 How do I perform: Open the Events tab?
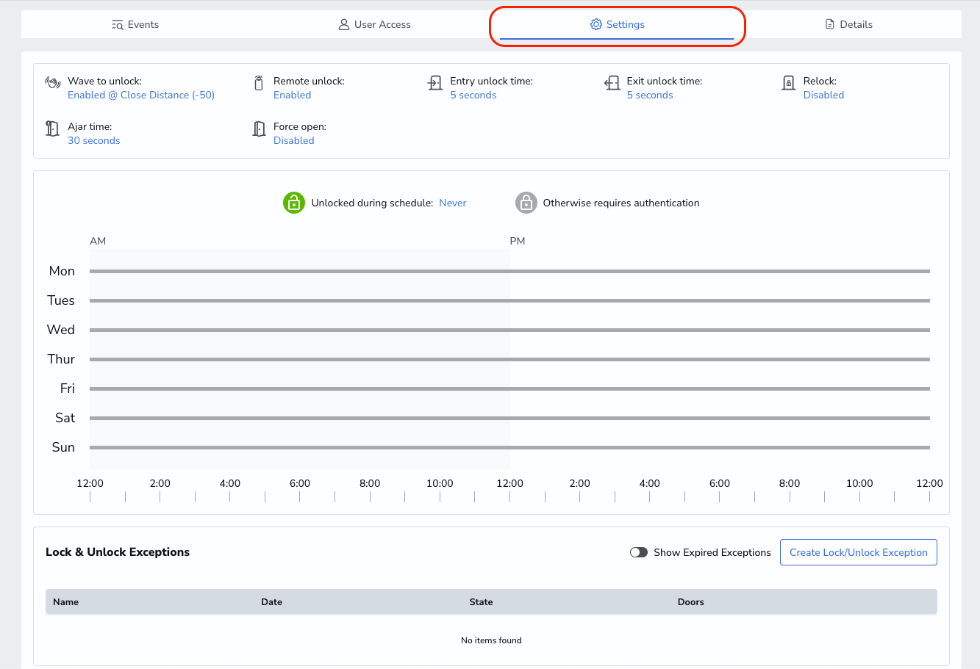pos(135,24)
